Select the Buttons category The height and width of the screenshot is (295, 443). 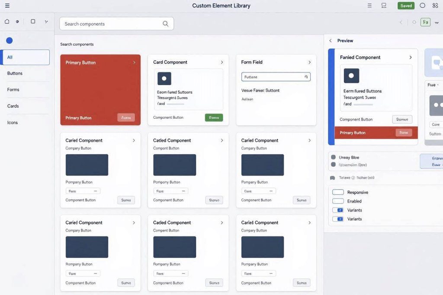pyautogui.click(x=15, y=73)
